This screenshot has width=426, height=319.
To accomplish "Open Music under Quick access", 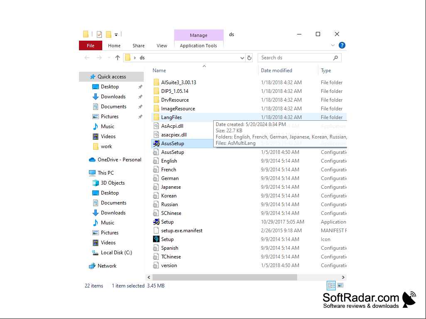I will [x=108, y=127].
